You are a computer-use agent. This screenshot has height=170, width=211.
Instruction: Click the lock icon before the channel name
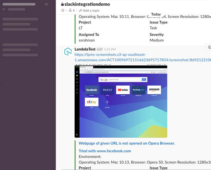coord(62,4)
